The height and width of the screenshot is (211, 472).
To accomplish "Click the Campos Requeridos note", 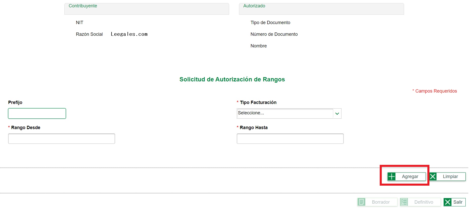I will [x=434, y=91].
